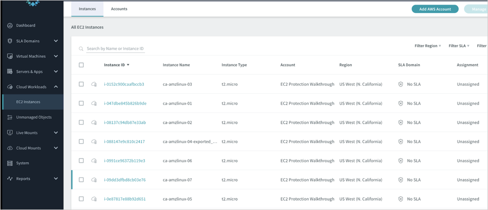Screen dimensions: 488x210
Task: Click the Search by Name or Instance ID field
Action: [115, 49]
